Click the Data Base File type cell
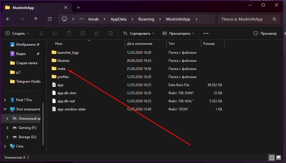The width and height of the screenshot is (286, 163). (x=179, y=85)
